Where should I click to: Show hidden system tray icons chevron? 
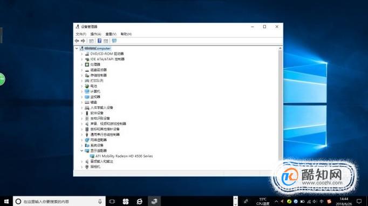[x=276, y=202]
